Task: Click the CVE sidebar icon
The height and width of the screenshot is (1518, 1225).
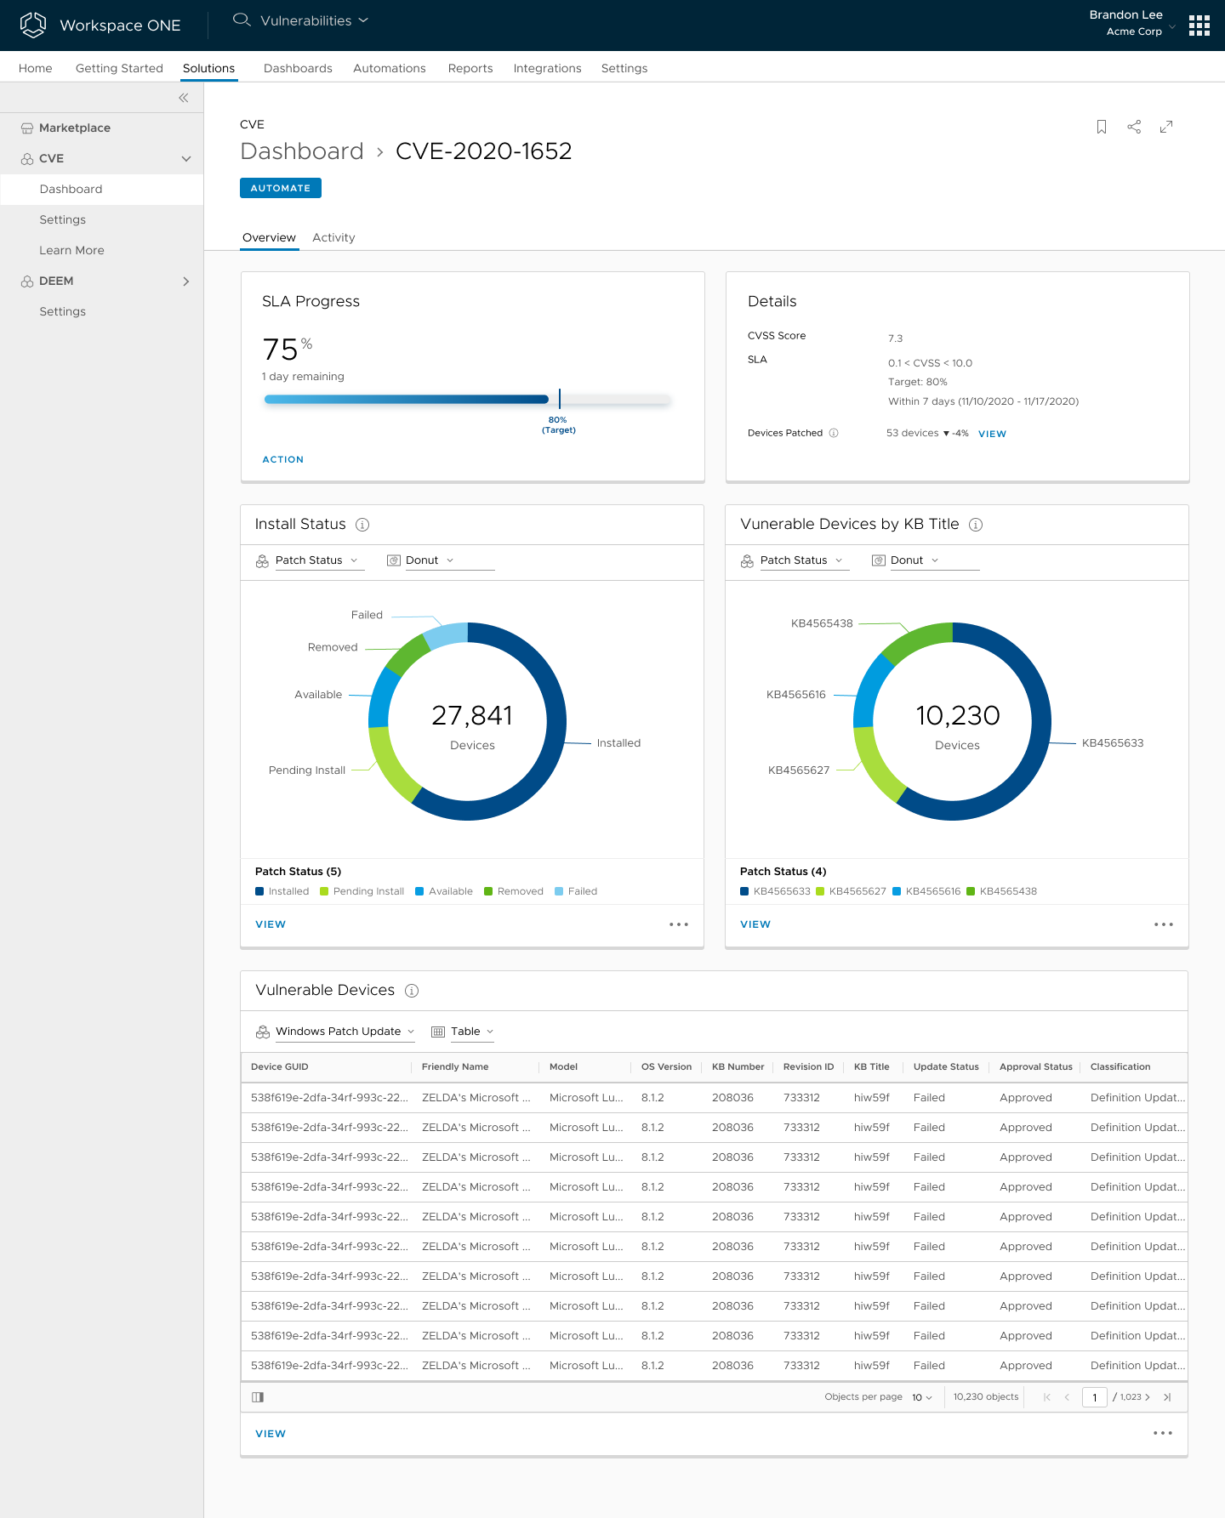Action: click(x=27, y=159)
